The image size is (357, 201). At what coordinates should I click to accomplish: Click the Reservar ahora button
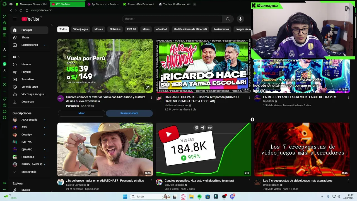pos(129,113)
